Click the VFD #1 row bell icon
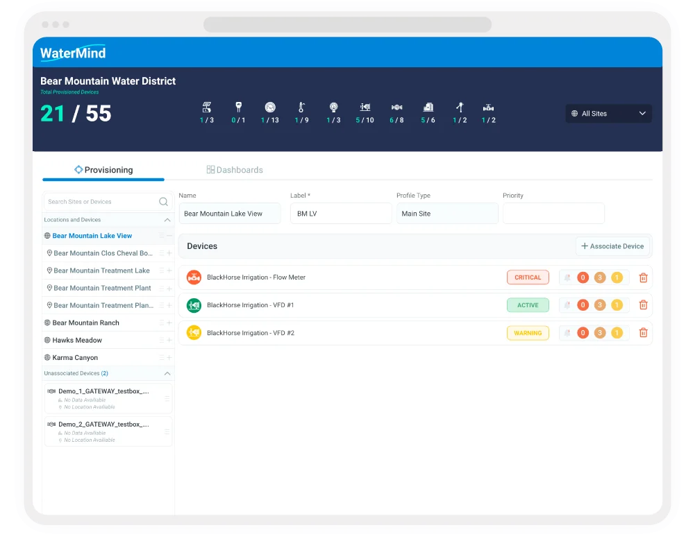Screen dimensions: 695x541 click(x=567, y=305)
